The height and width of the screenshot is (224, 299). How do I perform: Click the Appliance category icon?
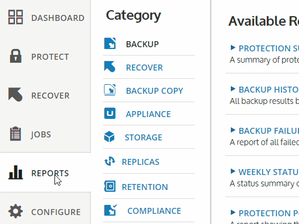pyautogui.click(x=109, y=113)
